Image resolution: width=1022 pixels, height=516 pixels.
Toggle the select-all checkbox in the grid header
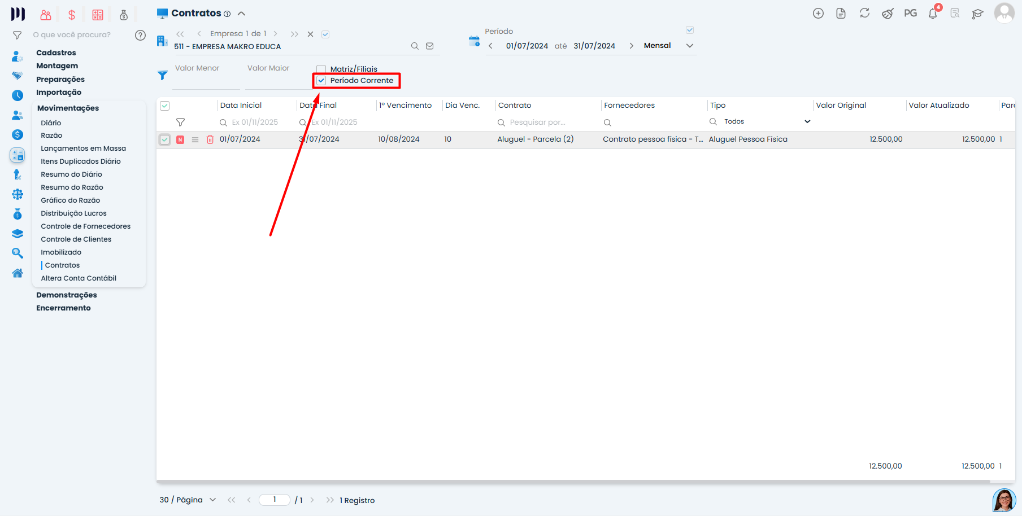click(x=164, y=105)
